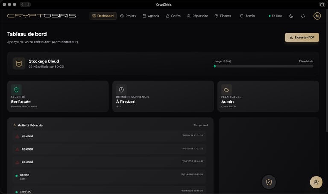Image resolution: width=328 pixels, height=194 pixels.
Task: Click the window forward arrow
Action: point(28,4)
